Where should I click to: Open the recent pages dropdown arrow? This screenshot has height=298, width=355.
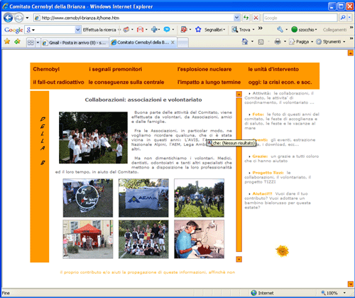27,18
